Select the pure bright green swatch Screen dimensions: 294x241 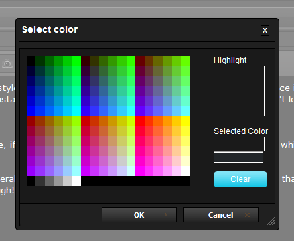coord(76,60)
